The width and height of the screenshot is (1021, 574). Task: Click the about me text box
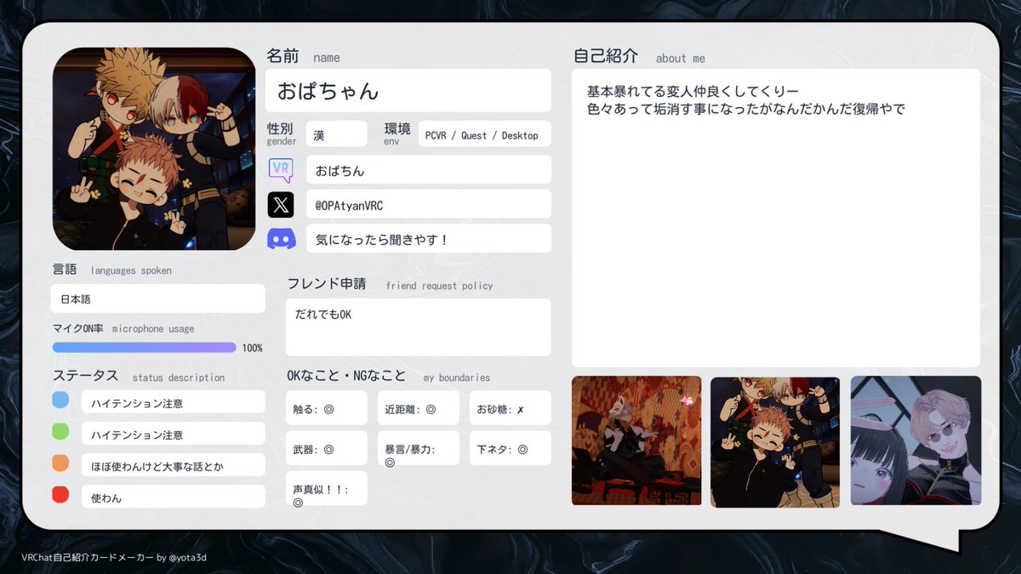pos(775,219)
